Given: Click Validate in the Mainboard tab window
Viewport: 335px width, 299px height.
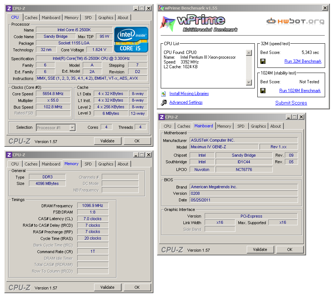Looking at the screenshot, I should click(x=260, y=249).
